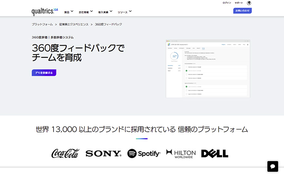
Task: Click the 360 assessment dashboard screenshot
Action: point(208,68)
